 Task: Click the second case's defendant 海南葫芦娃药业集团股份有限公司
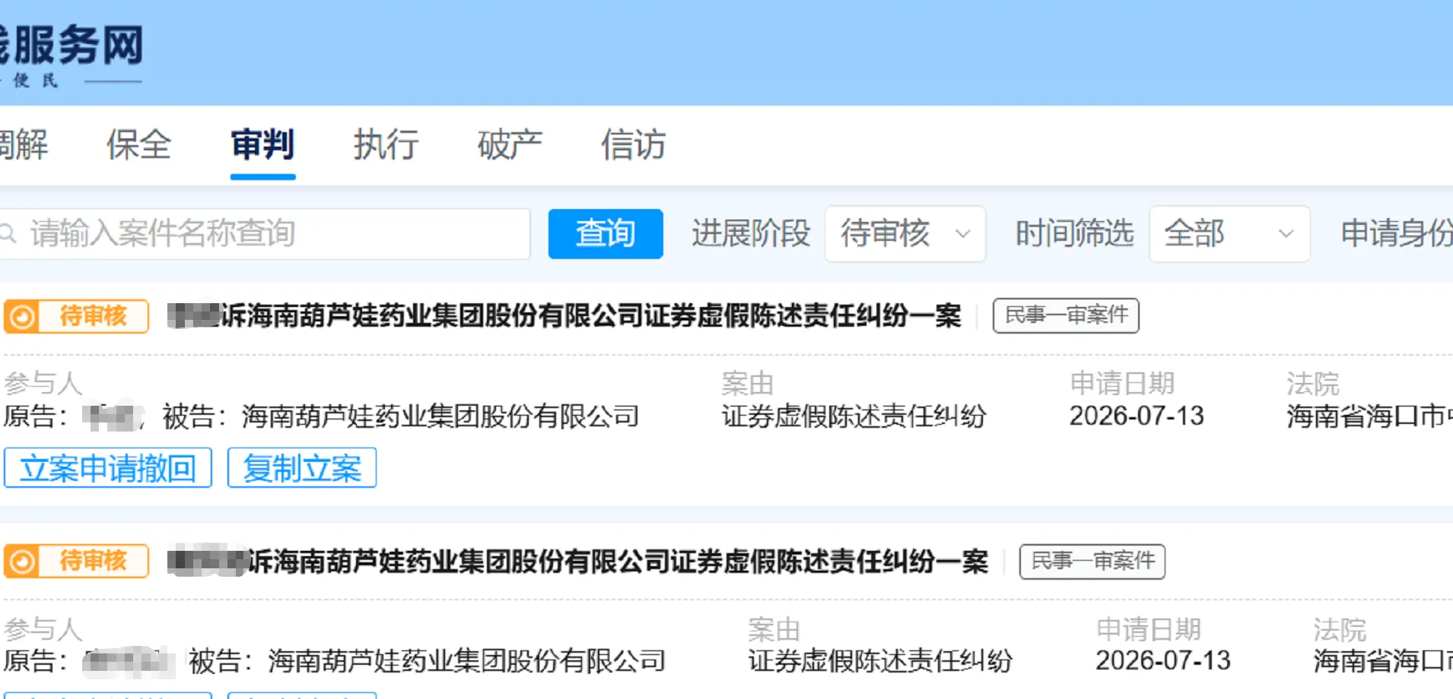[467, 661]
